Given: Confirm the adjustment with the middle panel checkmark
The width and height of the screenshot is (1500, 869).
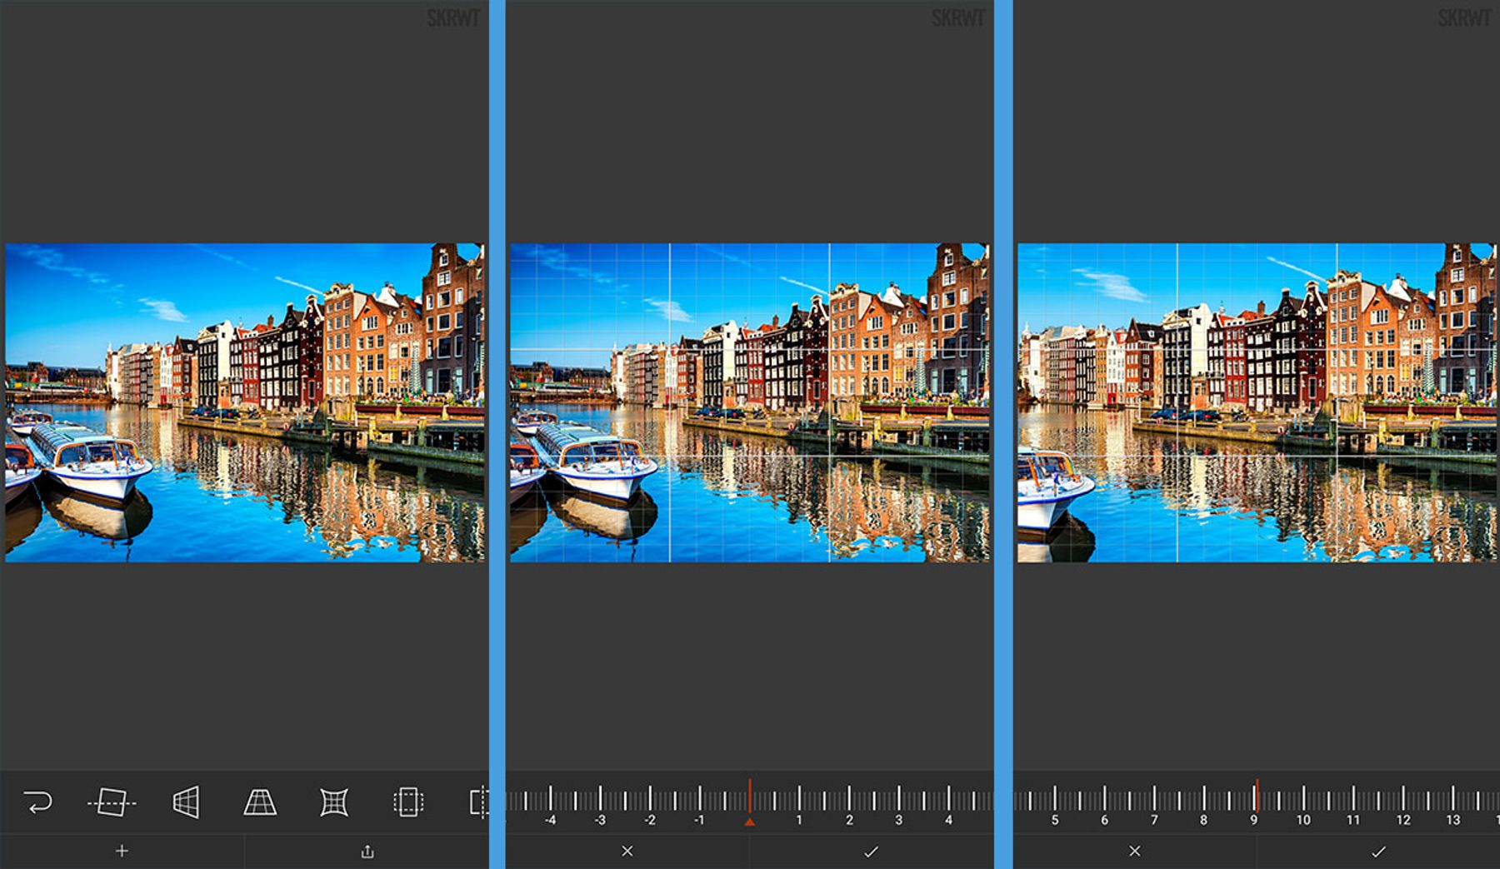Looking at the screenshot, I should [871, 851].
